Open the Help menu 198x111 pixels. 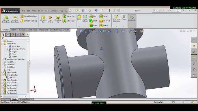pos(61,11)
